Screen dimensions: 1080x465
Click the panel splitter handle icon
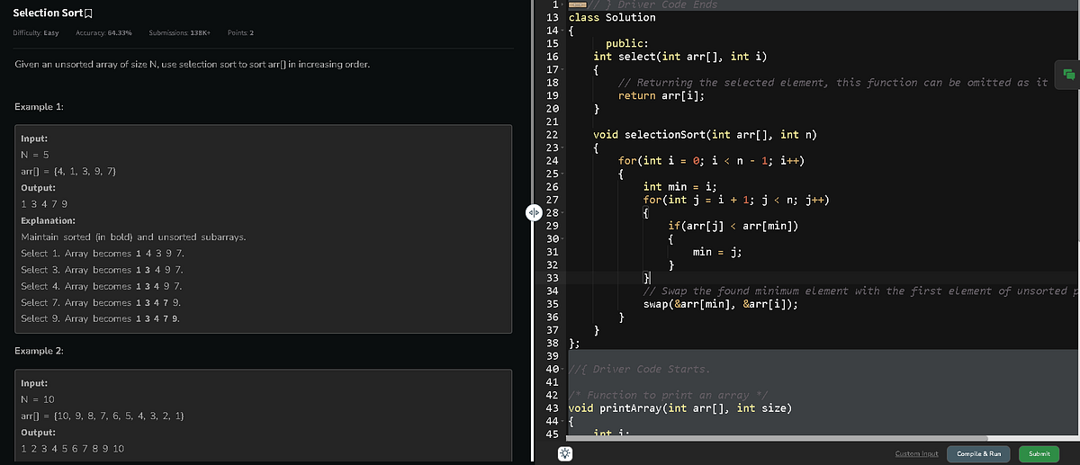(x=534, y=213)
